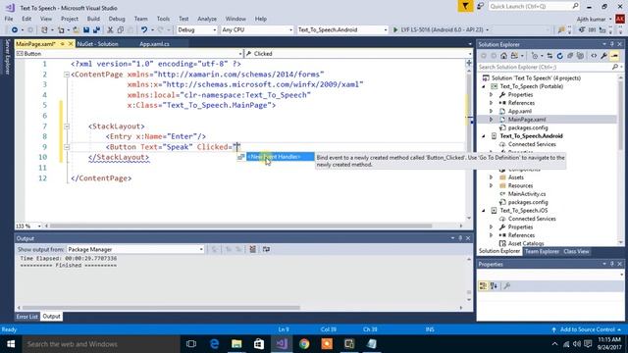Toggle pin on MainPage.xaml tab
The width and height of the screenshot is (628, 353).
point(63,43)
